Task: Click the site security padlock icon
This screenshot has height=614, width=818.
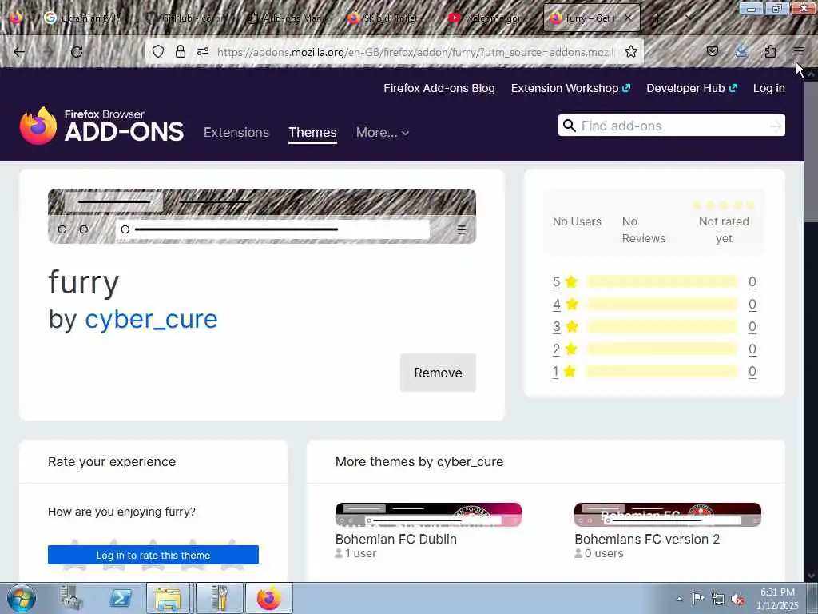Action: pos(181,51)
